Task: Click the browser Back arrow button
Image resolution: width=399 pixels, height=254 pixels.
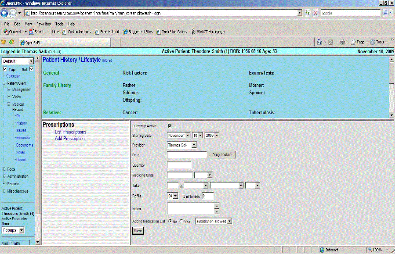Action: pyautogui.click(x=6, y=13)
